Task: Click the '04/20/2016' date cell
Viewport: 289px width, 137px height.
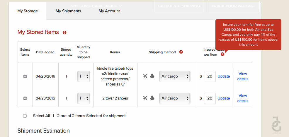Action: click(x=45, y=76)
